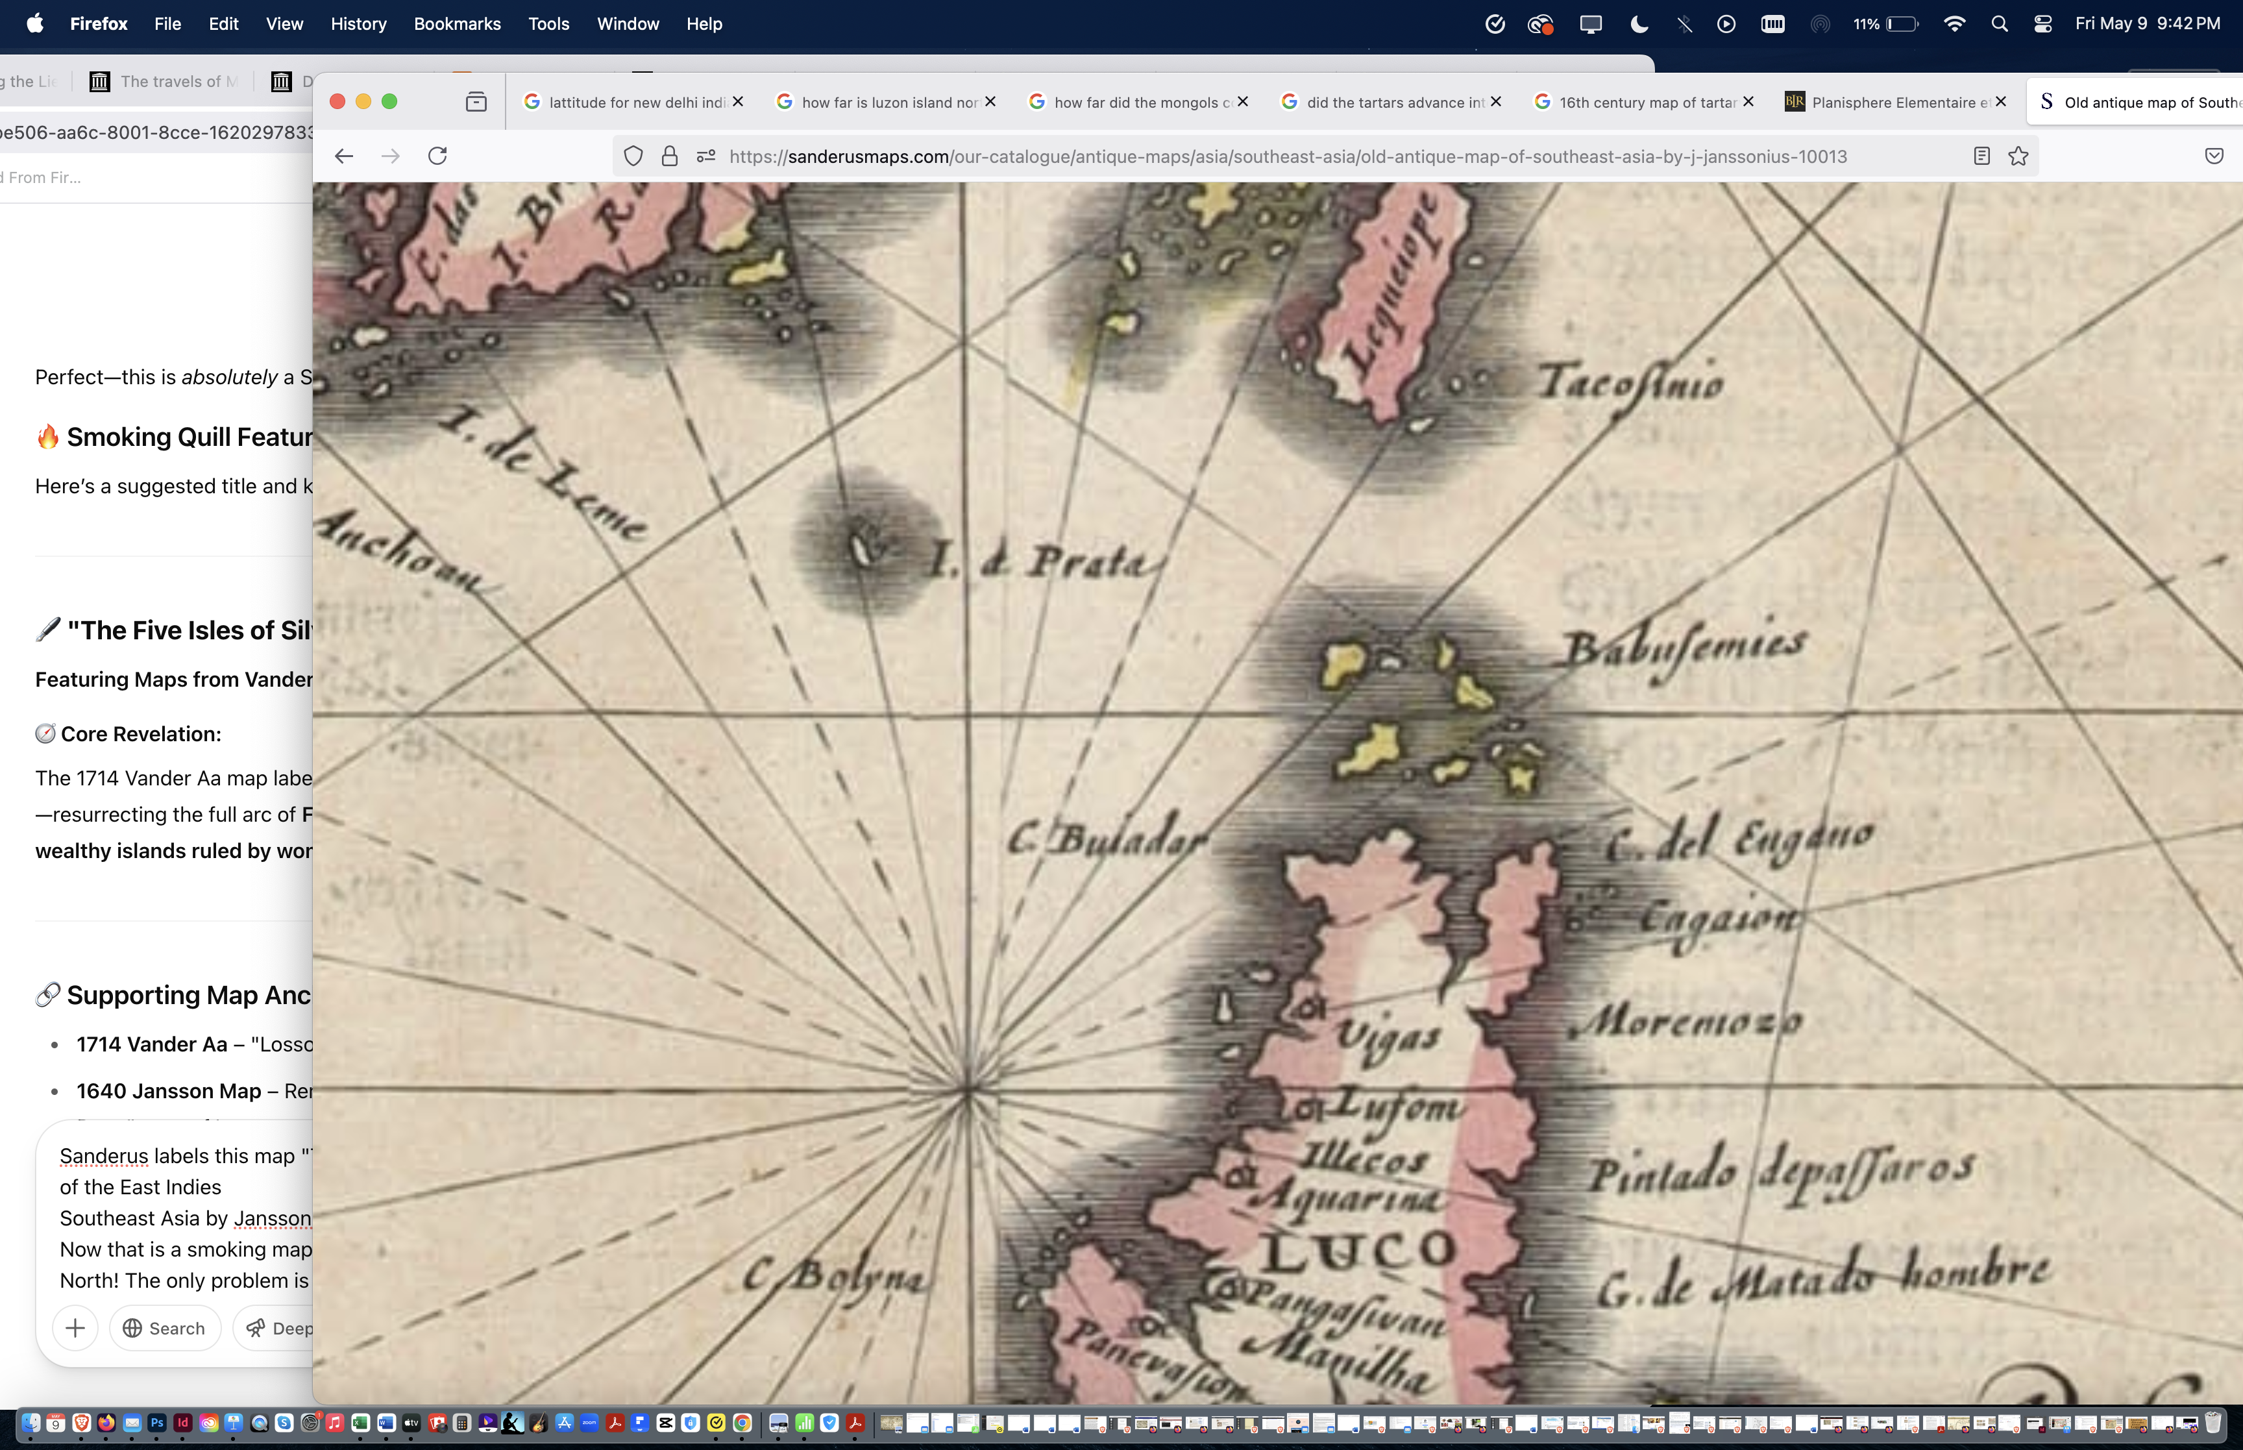Go back using the Firefox back arrow
The height and width of the screenshot is (1450, 2243).
343,155
